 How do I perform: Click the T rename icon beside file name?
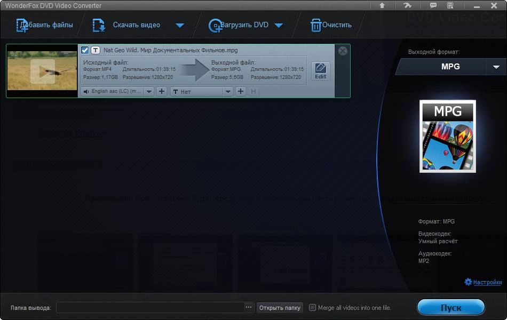pyautogui.click(x=96, y=50)
